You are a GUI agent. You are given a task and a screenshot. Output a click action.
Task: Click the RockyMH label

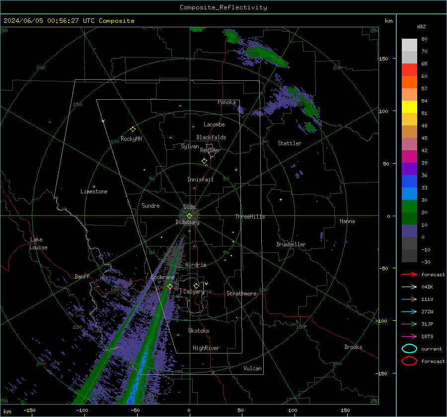pyautogui.click(x=131, y=139)
